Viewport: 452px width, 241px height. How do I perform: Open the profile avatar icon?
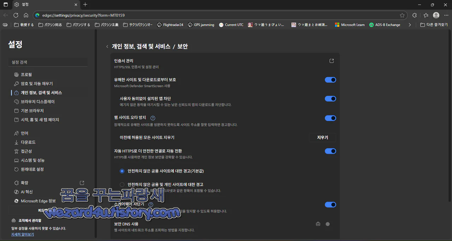click(x=436, y=15)
